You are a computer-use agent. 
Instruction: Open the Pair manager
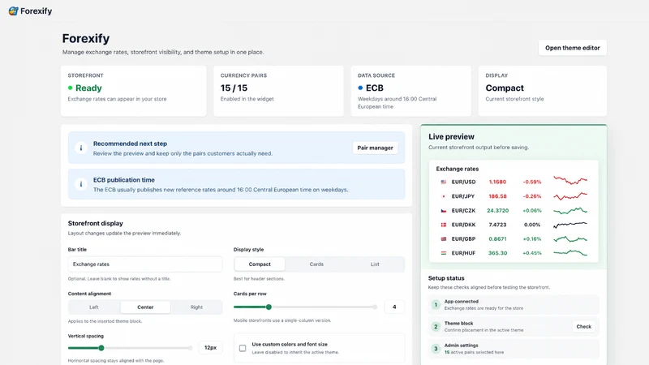[x=375, y=148]
